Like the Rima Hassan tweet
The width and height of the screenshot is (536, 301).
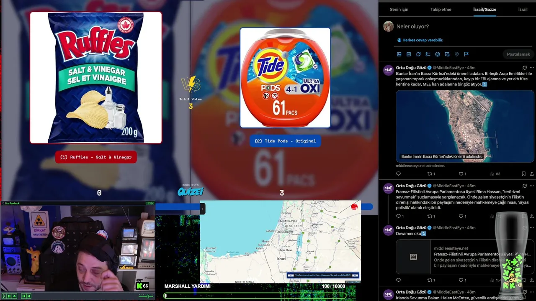pos(462,216)
